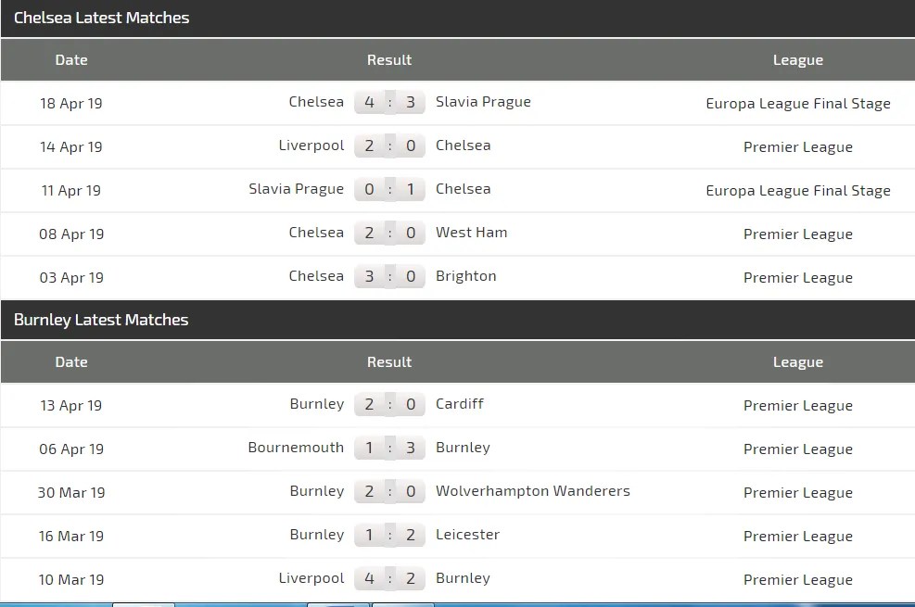Click the Burnley Latest Matches heading
This screenshot has height=607, width=915.
pyautogui.click(x=101, y=320)
